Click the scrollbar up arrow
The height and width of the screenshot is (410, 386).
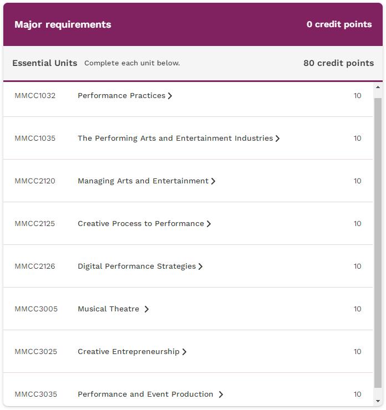click(x=378, y=87)
